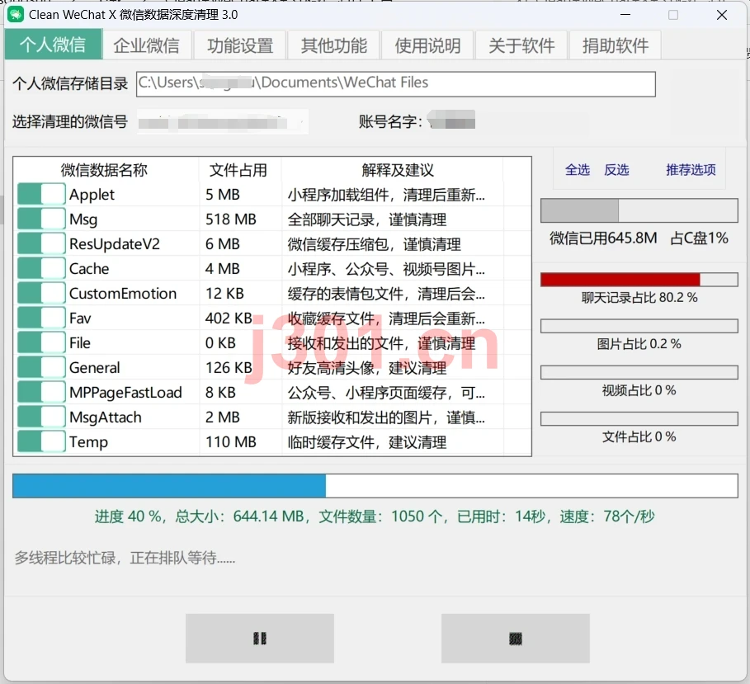Click the 文件占比 bar
This screenshot has width=750, height=684.
point(639,418)
